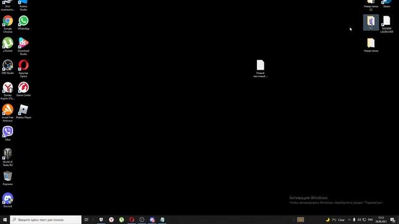
Task: Select the Новая папка folder under the highlighted icon
Action: tap(371, 45)
